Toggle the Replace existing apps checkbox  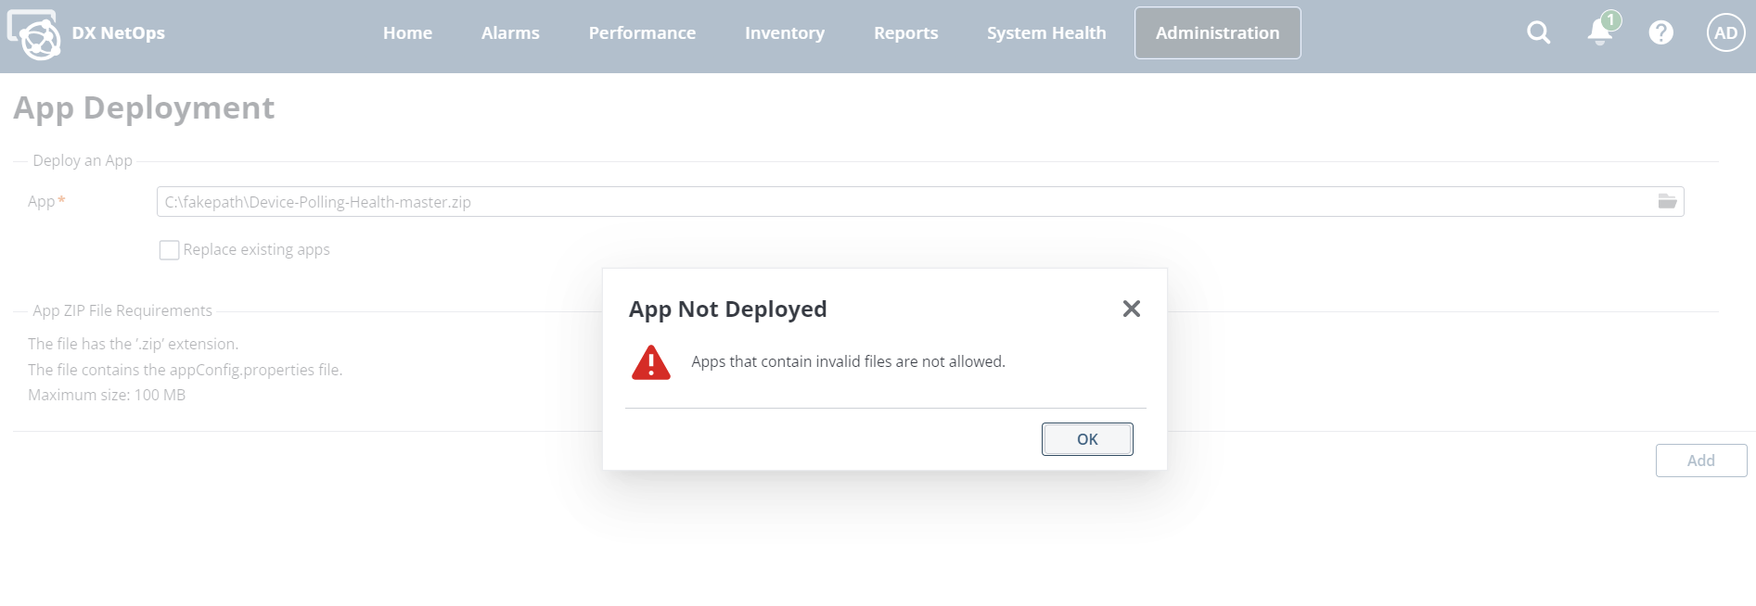tap(169, 250)
